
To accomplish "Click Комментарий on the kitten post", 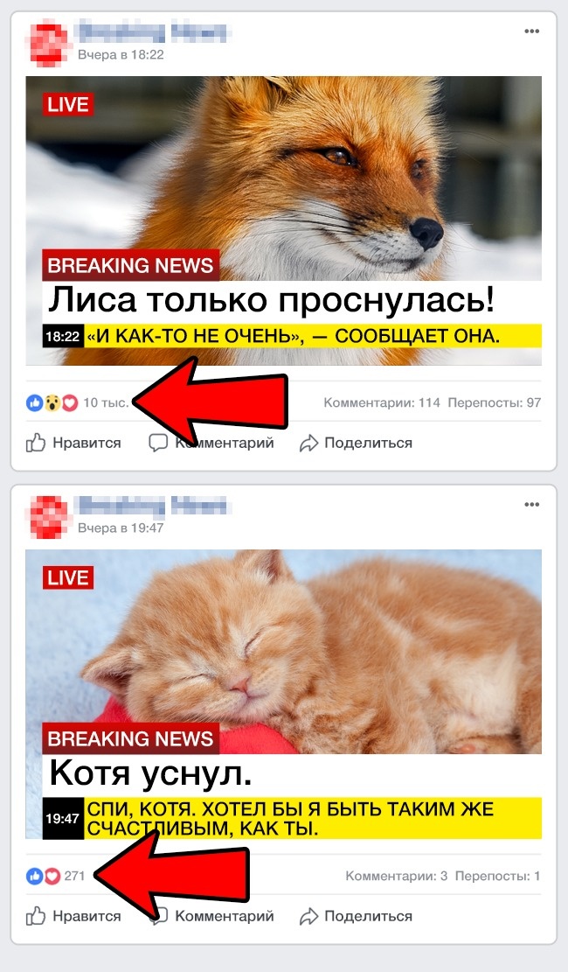I will pos(225,916).
